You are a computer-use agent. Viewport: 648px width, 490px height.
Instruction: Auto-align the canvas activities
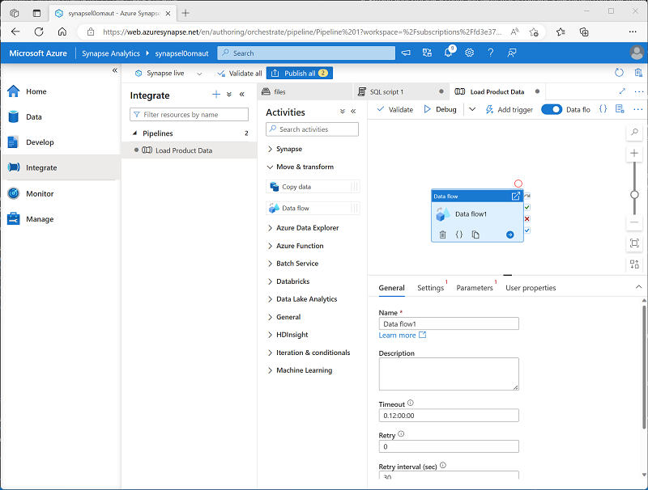click(x=634, y=264)
